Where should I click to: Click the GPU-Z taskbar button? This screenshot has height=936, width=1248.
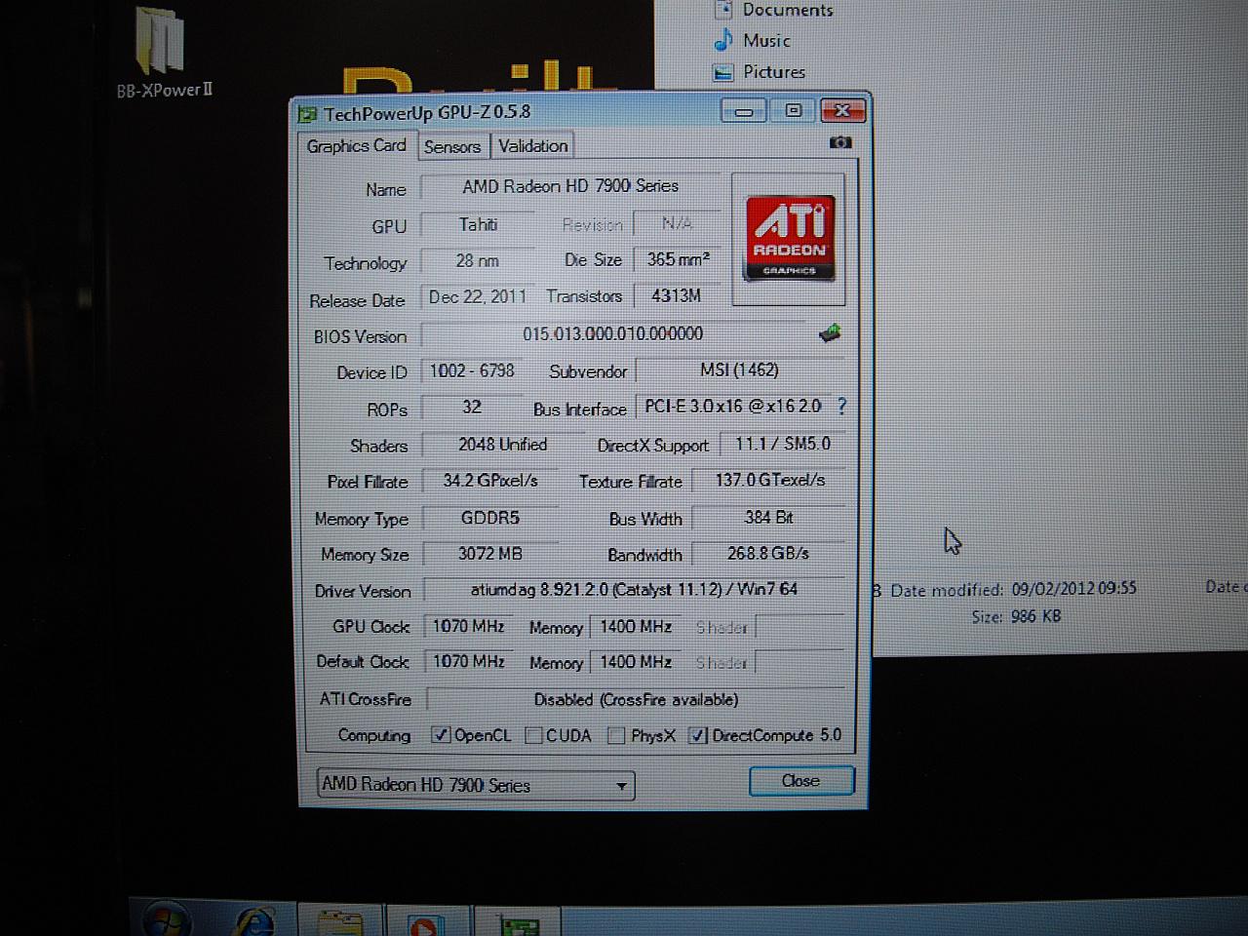(517, 923)
